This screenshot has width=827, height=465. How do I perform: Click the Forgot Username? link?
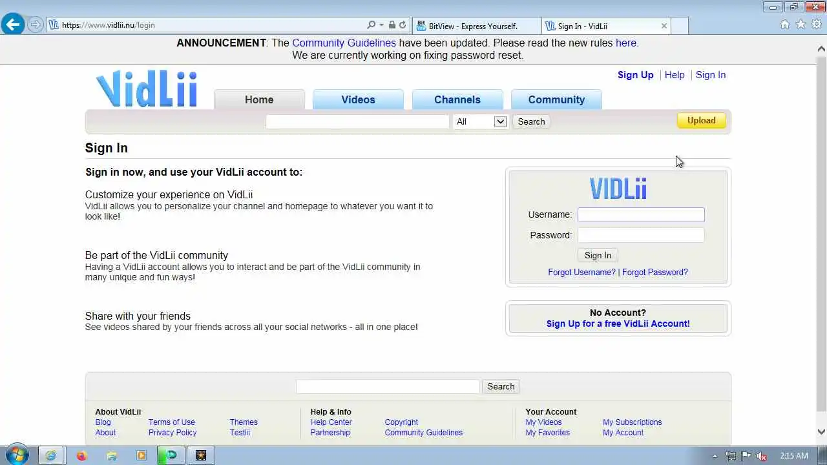coord(581,273)
